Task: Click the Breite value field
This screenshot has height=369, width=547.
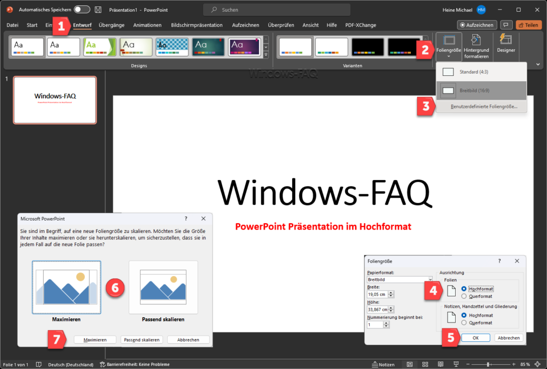Action: [x=378, y=294]
